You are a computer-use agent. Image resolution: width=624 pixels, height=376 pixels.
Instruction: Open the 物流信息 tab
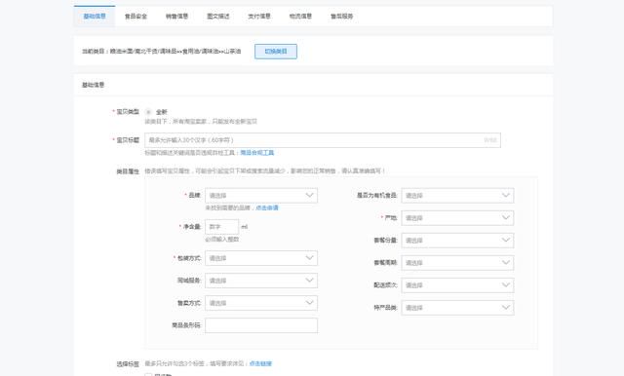coord(300,17)
